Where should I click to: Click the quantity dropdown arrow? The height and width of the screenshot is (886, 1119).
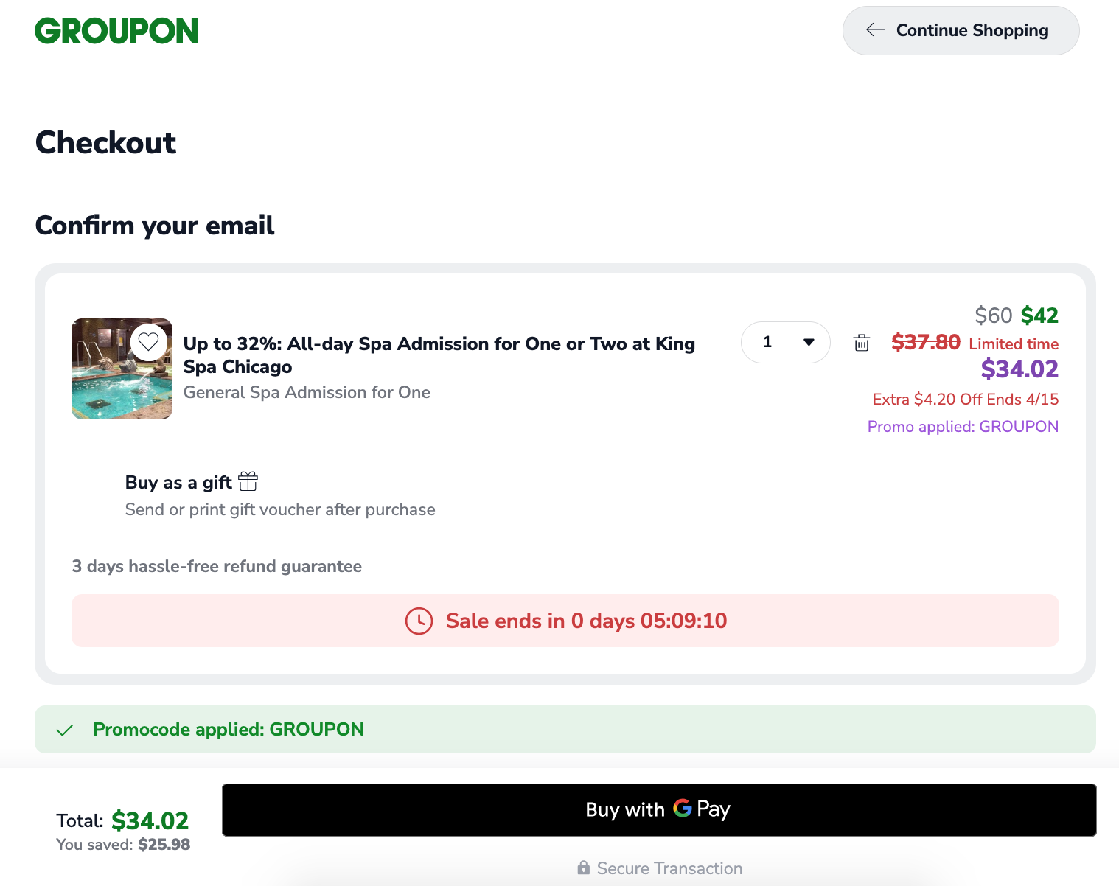coord(809,342)
